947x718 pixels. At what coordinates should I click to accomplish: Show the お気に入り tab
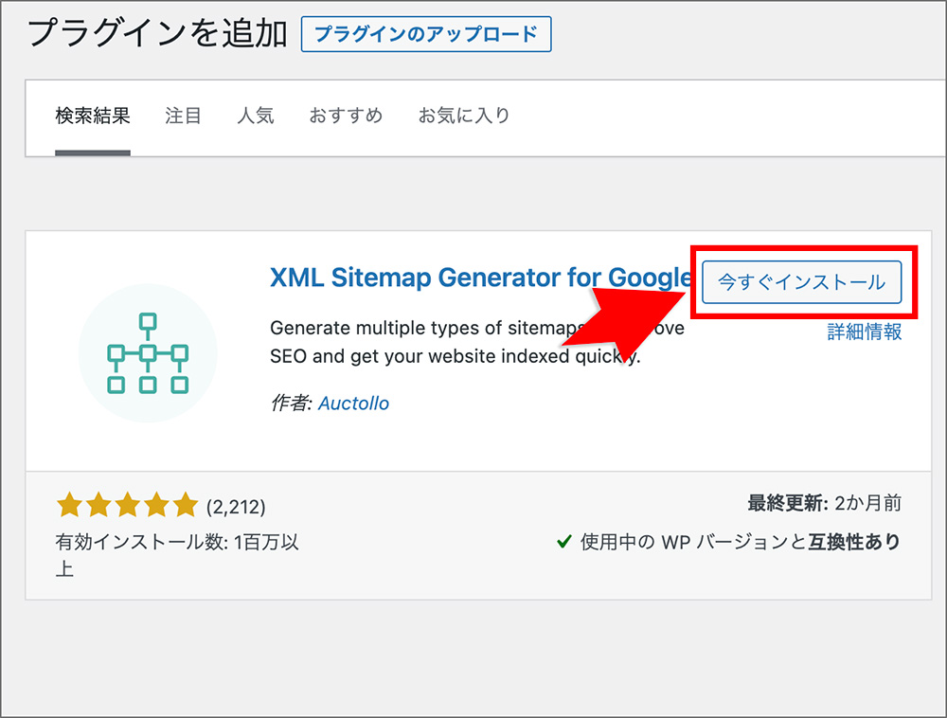point(464,116)
